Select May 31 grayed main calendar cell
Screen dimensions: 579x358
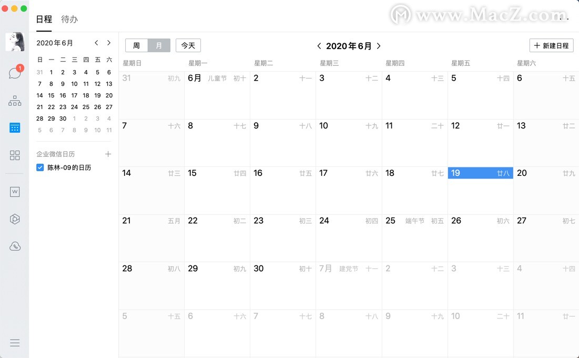coord(151,95)
